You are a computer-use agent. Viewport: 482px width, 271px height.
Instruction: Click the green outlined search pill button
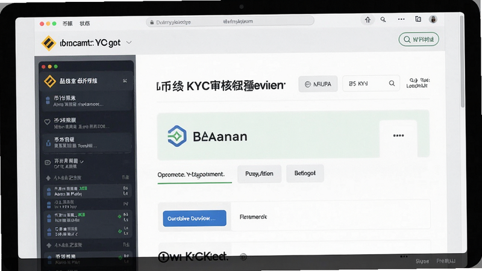(419, 39)
